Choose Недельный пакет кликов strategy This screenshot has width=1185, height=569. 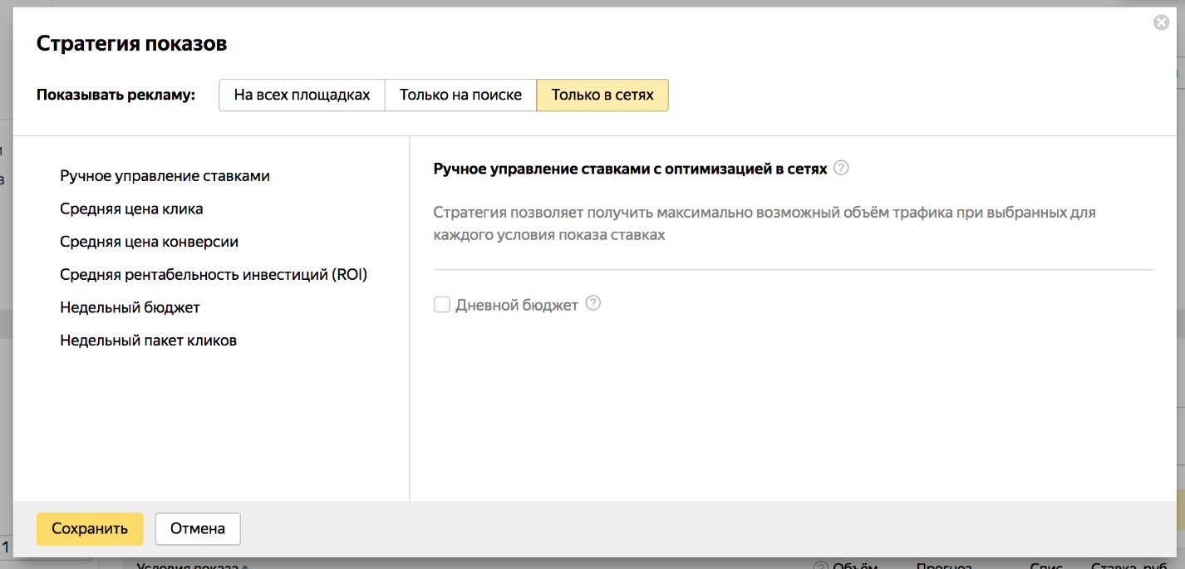[x=148, y=341]
